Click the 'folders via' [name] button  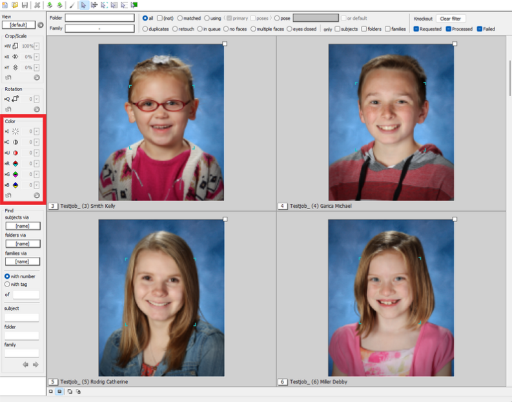tap(23, 244)
